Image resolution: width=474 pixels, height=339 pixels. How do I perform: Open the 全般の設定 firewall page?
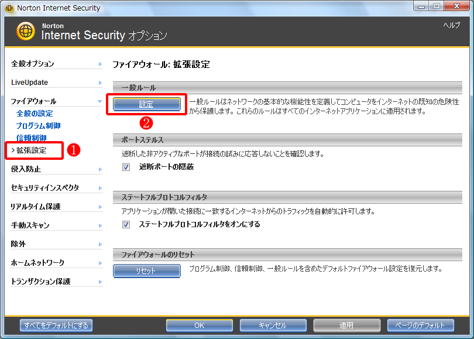coord(35,114)
